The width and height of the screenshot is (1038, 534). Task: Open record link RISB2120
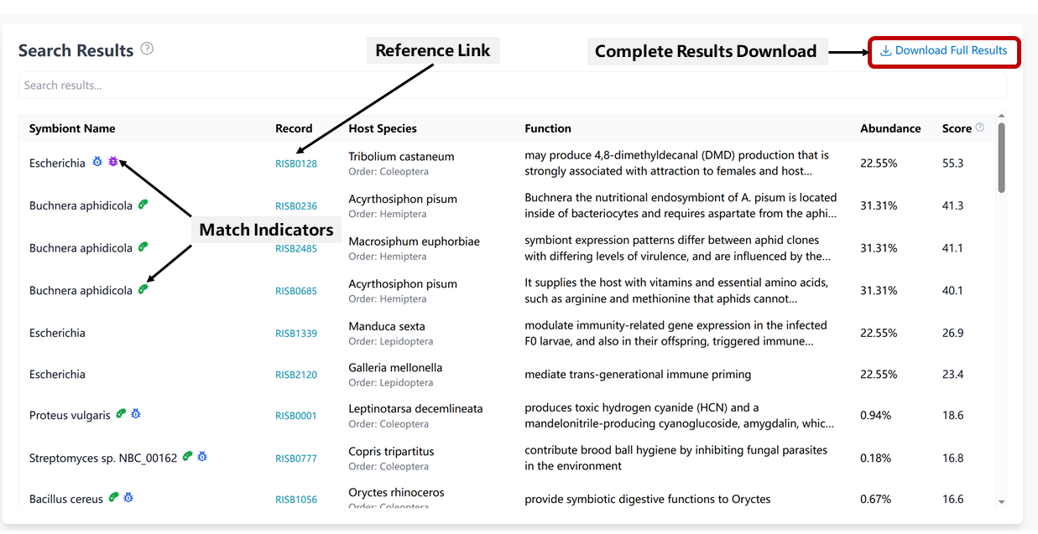pyautogui.click(x=296, y=375)
